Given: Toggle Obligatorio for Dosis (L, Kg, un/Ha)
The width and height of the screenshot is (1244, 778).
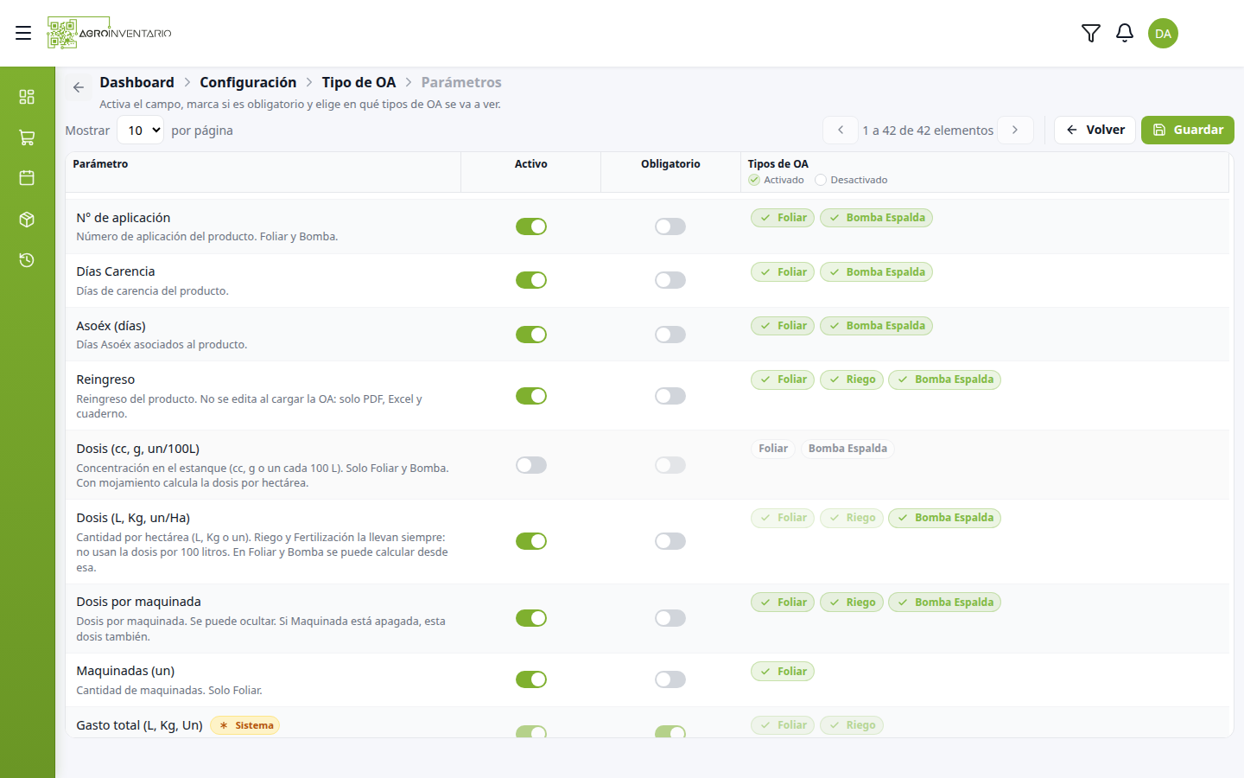Looking at the screenshot, I should click(670, 541).
